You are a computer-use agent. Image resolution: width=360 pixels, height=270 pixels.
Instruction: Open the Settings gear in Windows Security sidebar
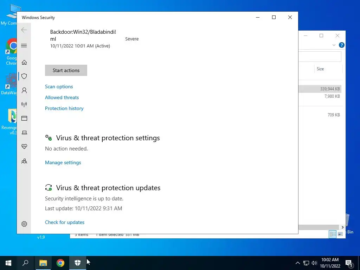(24, 224)
